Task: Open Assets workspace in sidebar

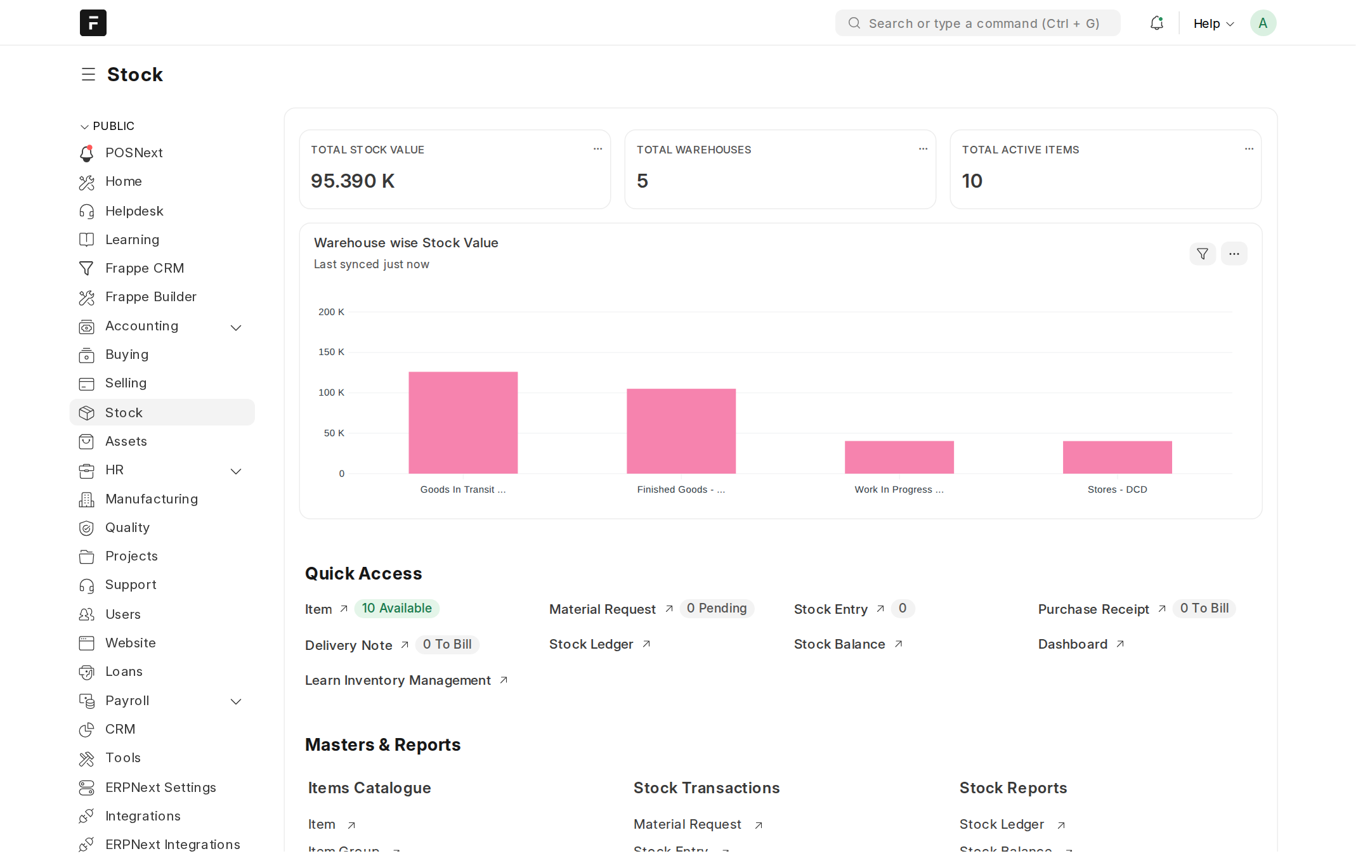Action: (162, 441)
